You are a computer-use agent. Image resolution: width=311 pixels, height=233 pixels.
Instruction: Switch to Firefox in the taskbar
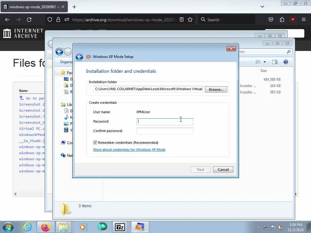pos(46,227)
